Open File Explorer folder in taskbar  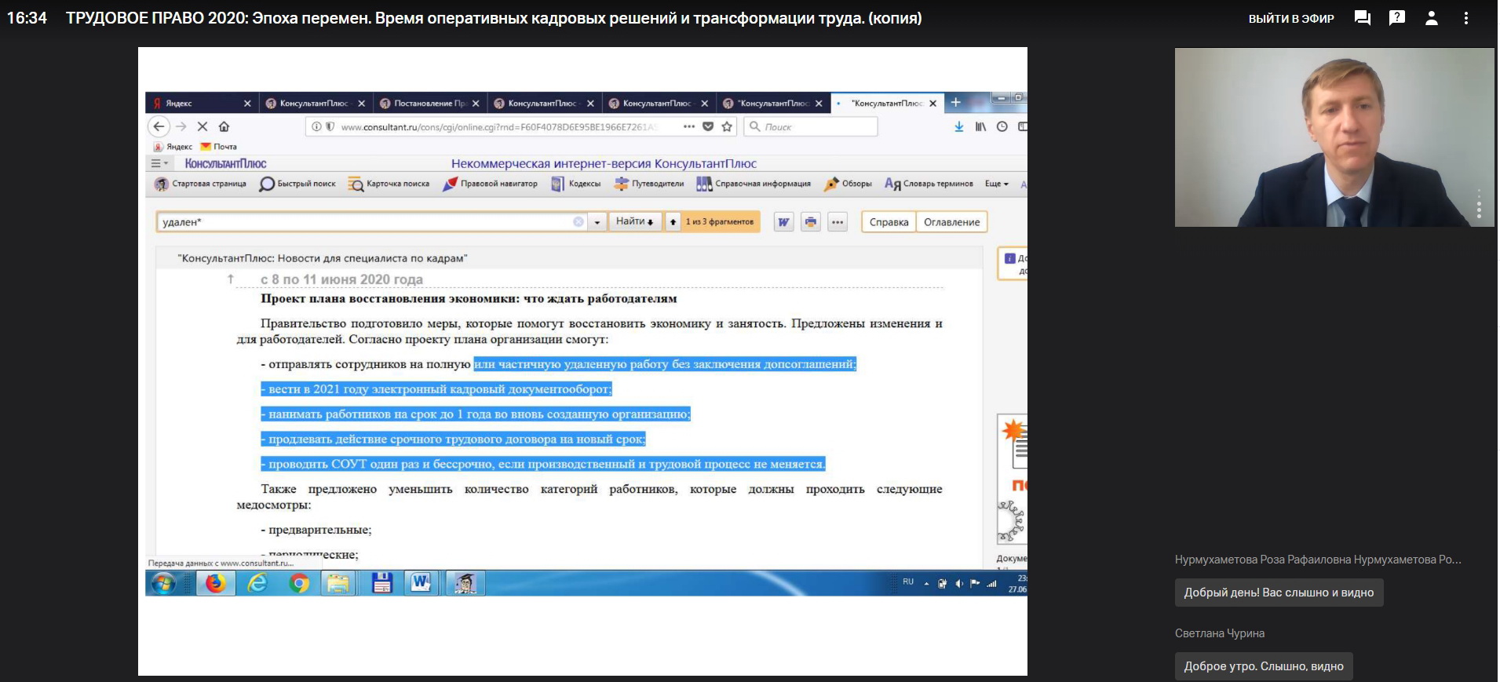338,583
